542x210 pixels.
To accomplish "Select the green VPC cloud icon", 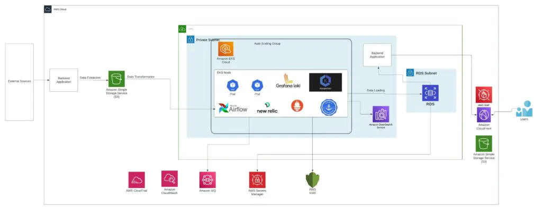I will tap(182, 29).
